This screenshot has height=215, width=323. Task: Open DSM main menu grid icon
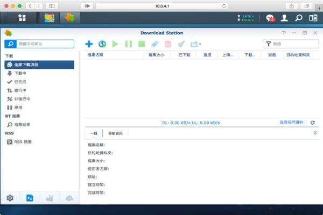pos(22,18)
